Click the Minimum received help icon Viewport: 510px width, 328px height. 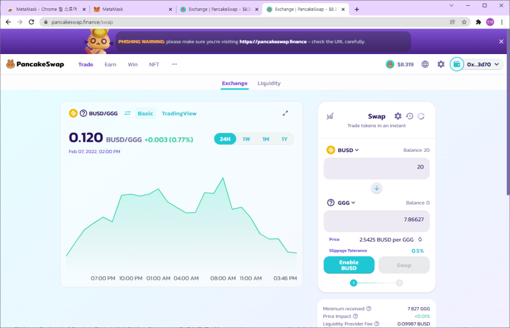tap(369, 308)
